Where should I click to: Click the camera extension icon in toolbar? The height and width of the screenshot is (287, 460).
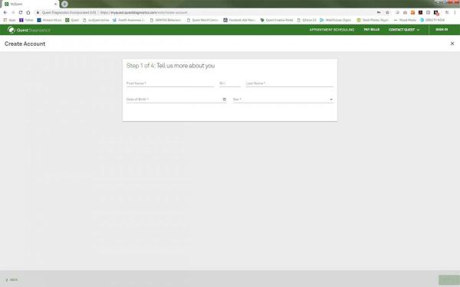pos(405,12)
